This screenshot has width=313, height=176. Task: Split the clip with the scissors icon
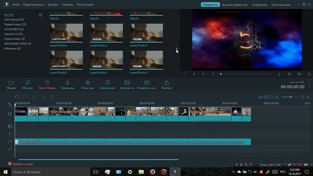pos(43,97)
